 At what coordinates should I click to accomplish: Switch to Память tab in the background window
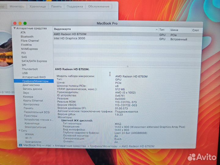click(56, 6)
